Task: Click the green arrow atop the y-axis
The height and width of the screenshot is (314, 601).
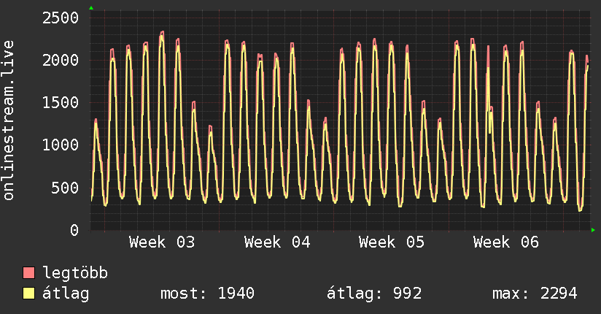Action: pyautogui.click(x=91, y=8)
